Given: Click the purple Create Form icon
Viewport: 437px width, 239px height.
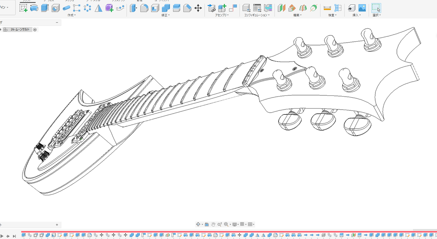Looking at the screenshot, I should tap(109, 8).
